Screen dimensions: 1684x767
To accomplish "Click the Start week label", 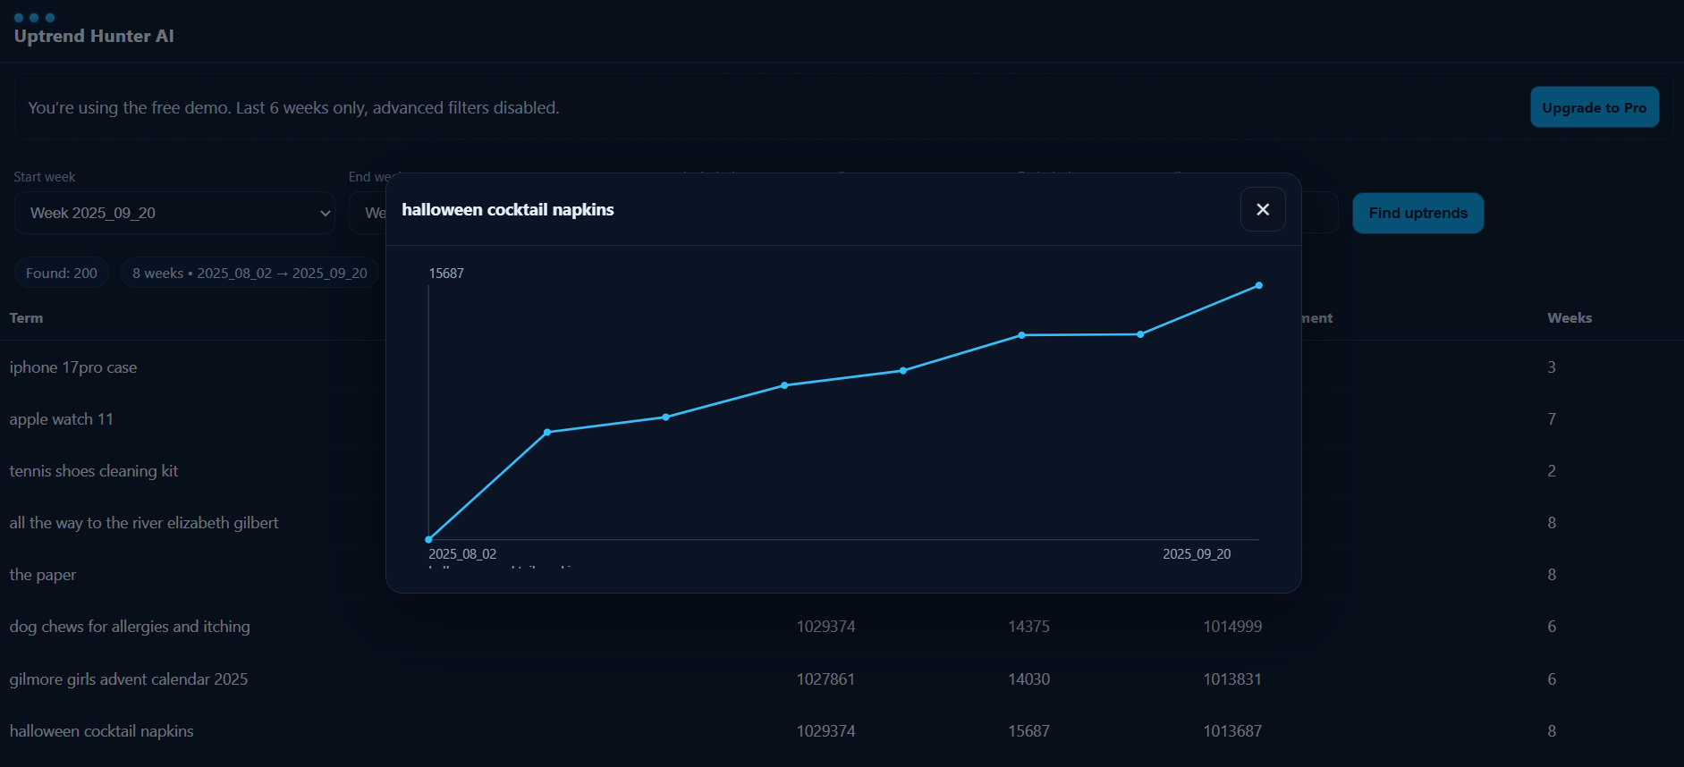I will (45, 177).
